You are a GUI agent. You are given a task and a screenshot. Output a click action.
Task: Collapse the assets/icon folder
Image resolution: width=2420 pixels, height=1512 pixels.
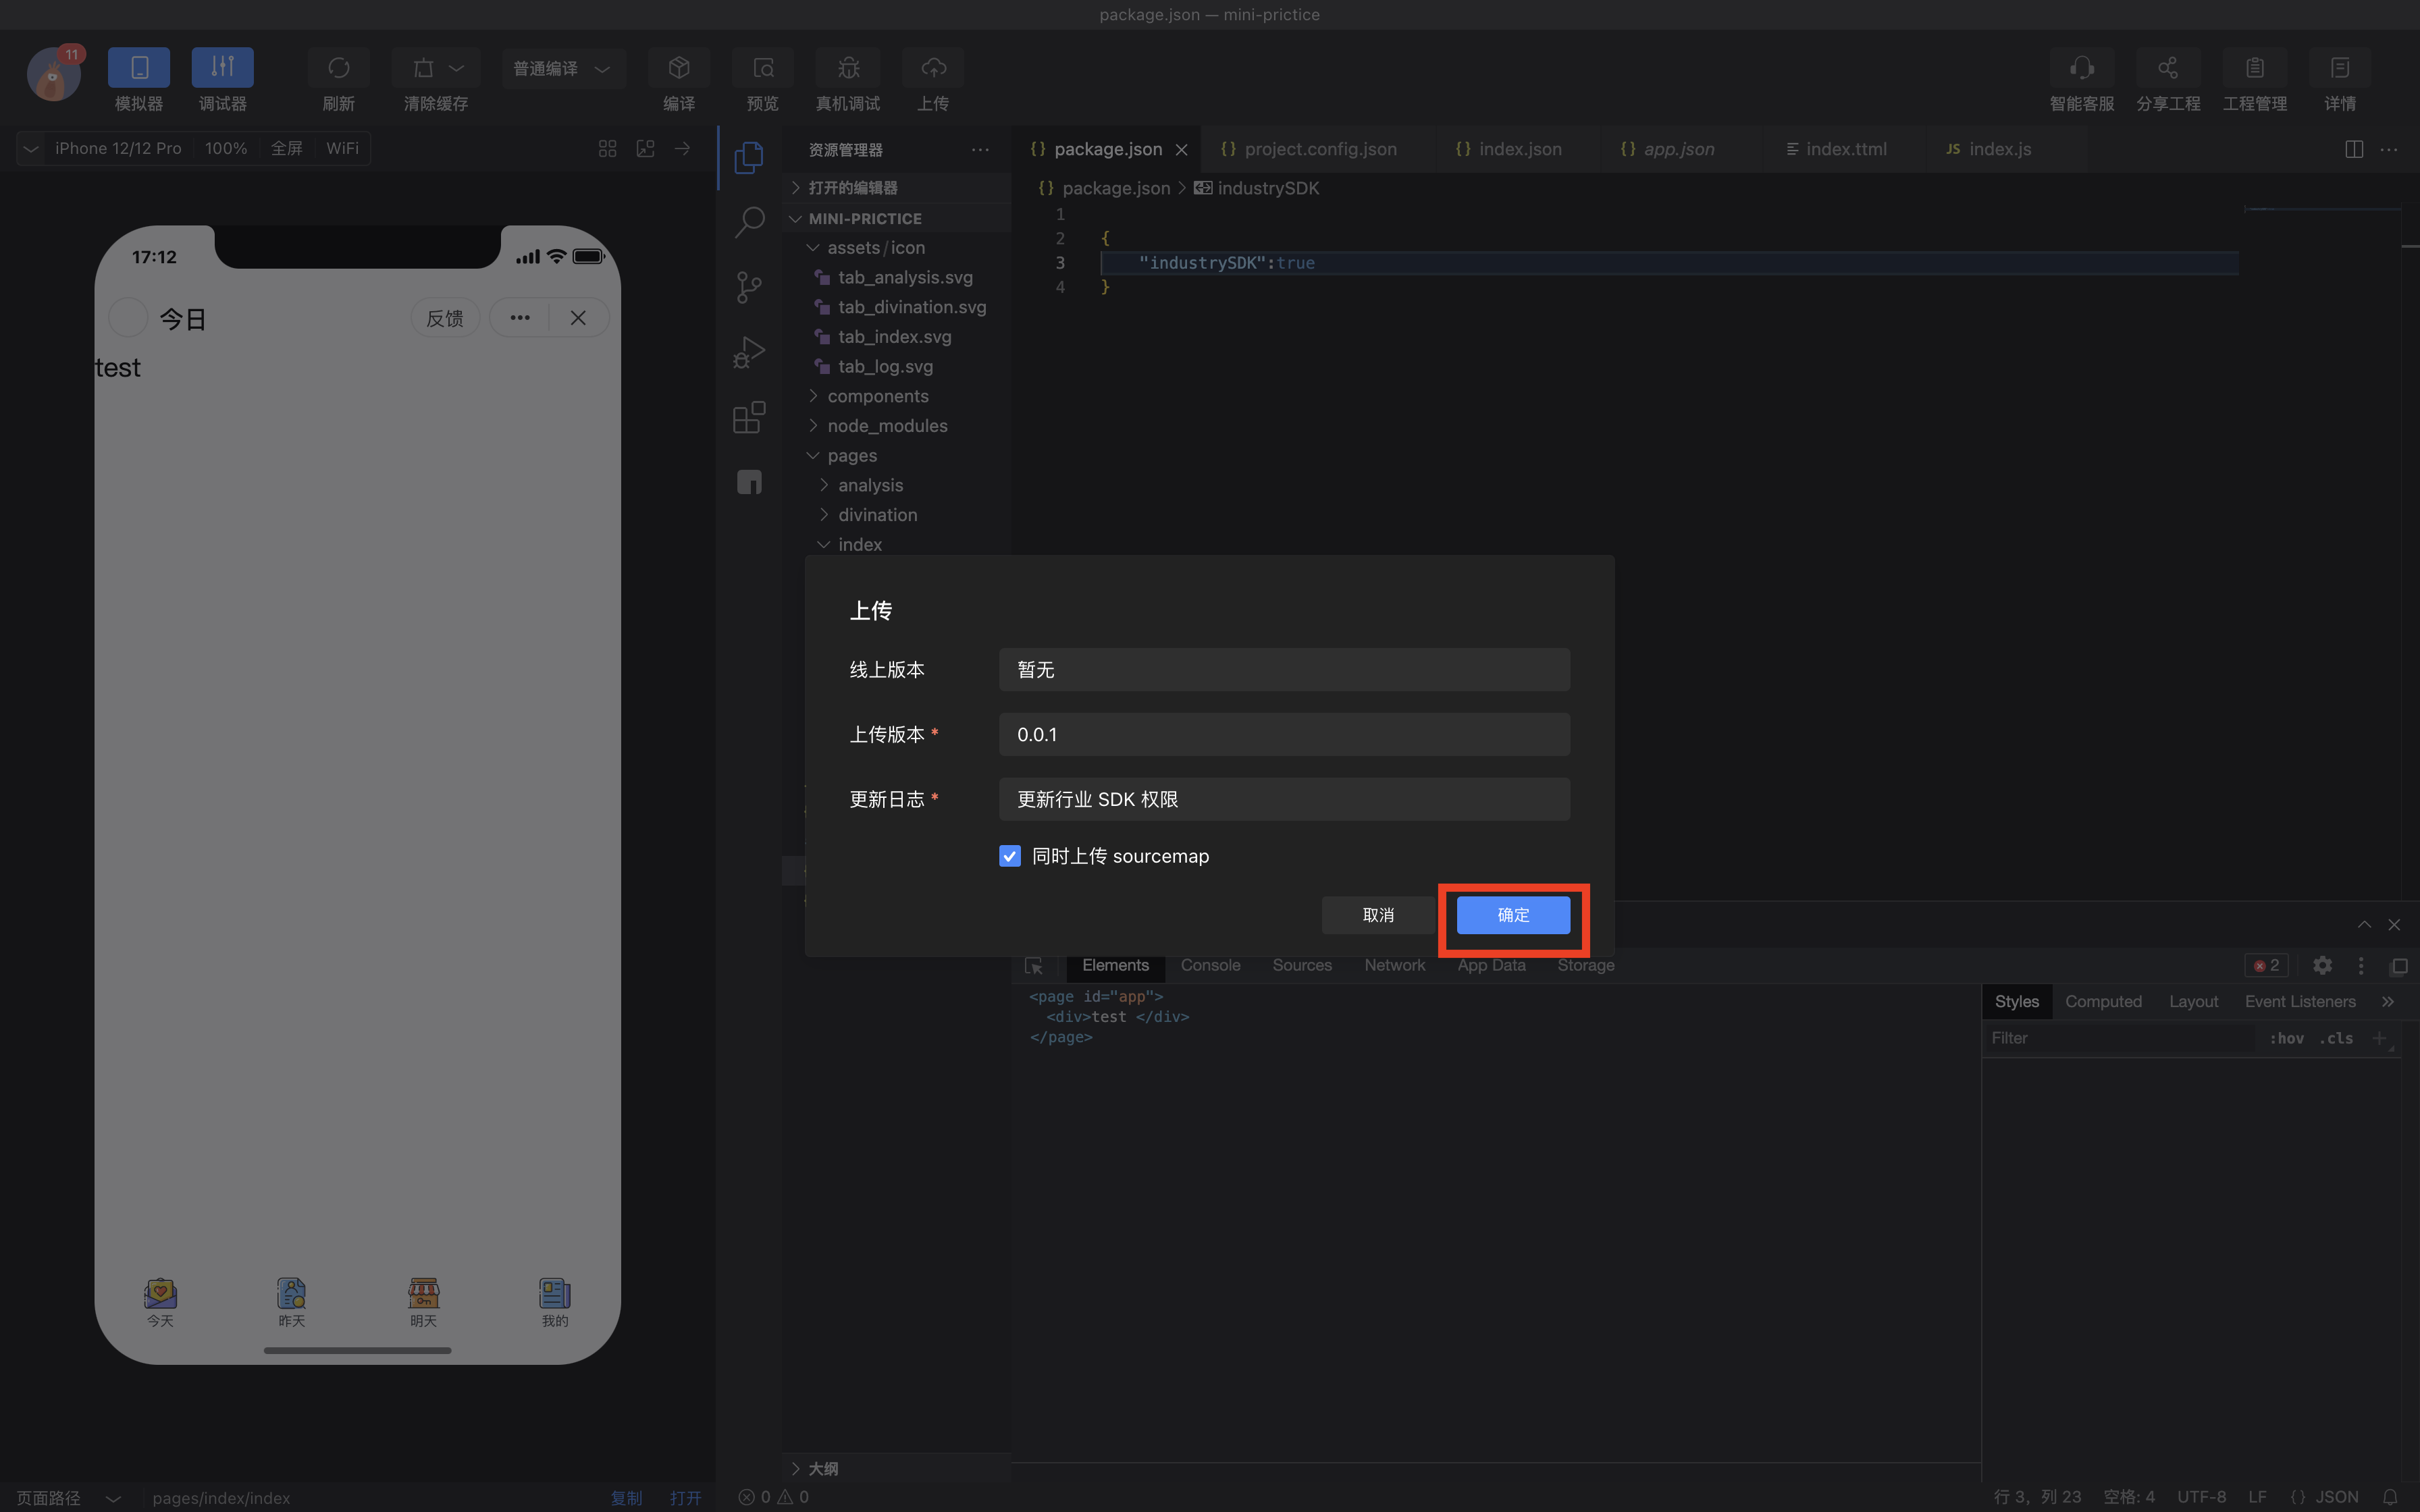(896, 247)
